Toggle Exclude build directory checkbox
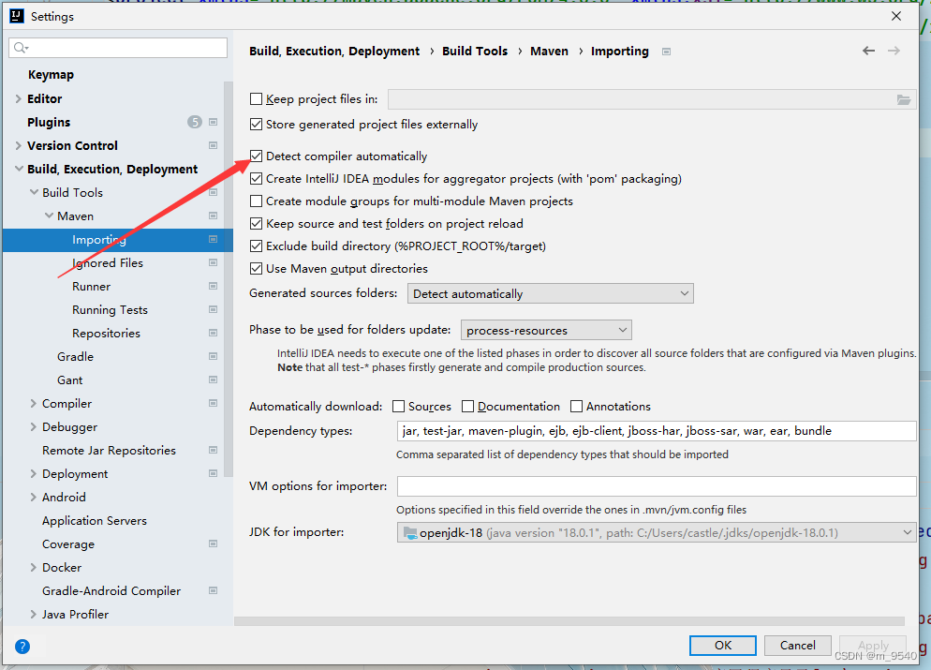The height and width of the screenshot is (670, 931). pos(256,246)
